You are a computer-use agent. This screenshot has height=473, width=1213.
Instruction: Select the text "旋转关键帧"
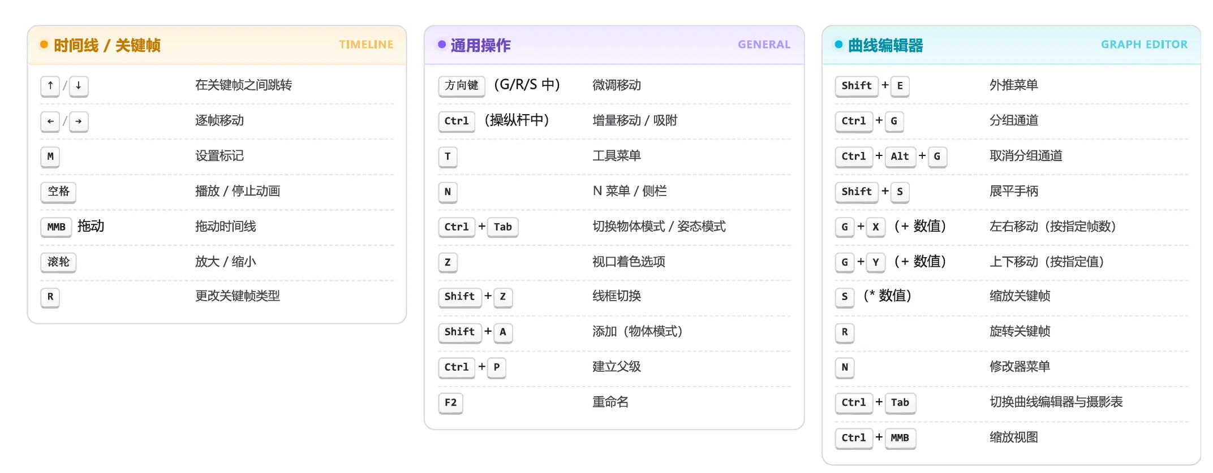1020,331
